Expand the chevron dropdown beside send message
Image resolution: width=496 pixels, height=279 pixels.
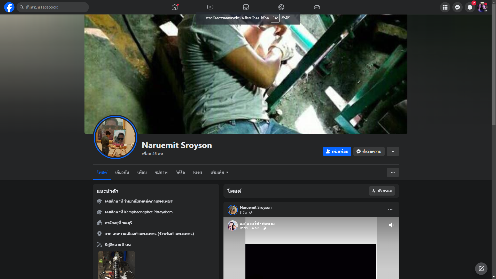(393, 151)
